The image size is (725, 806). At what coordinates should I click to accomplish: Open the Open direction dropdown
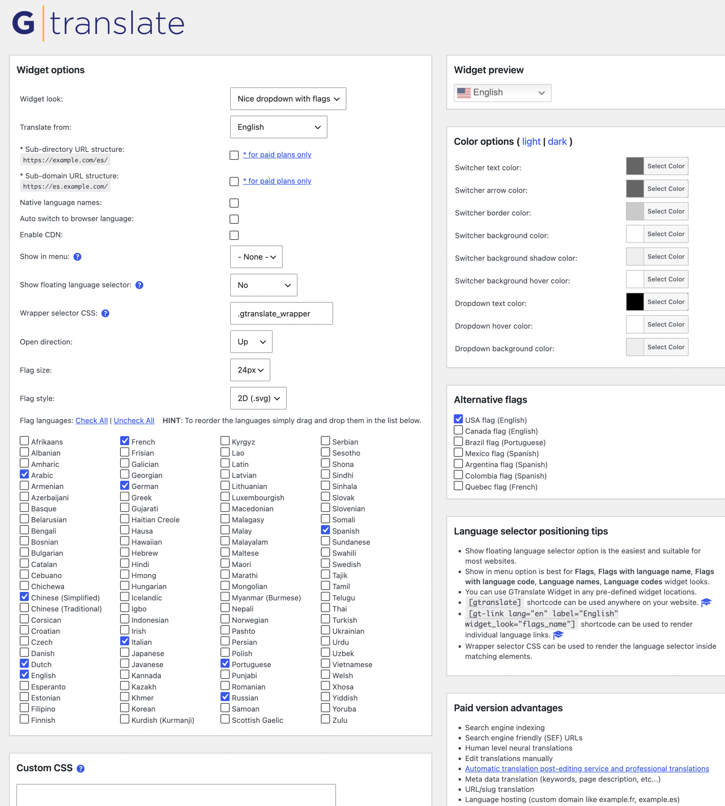tap(251, 342)
